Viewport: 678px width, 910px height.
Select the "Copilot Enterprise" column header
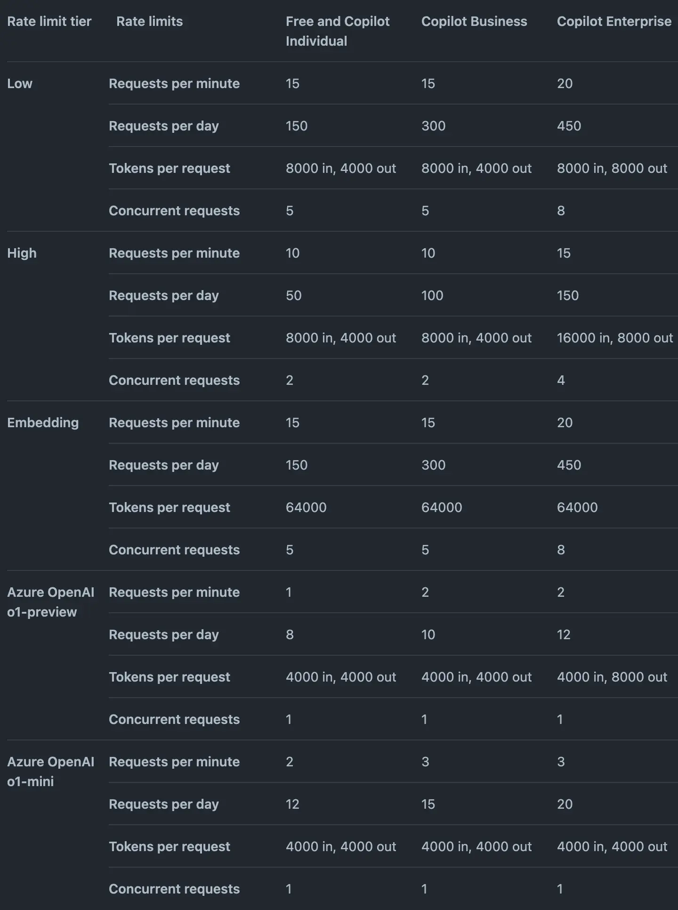(613, 22)
